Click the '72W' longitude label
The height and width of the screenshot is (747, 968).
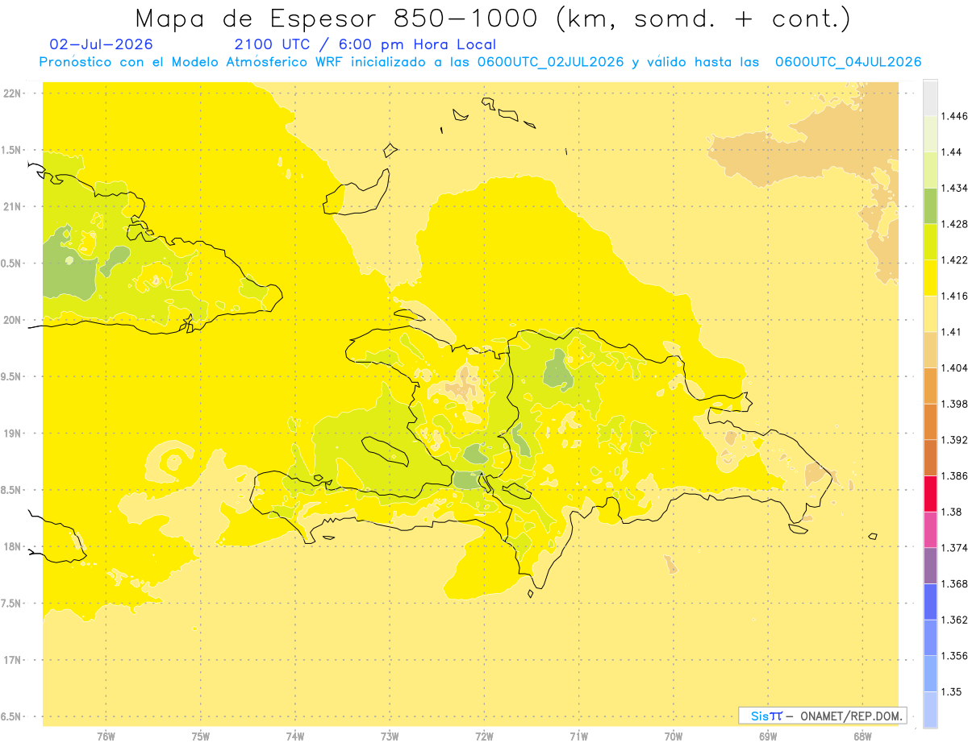click(484, 737)
